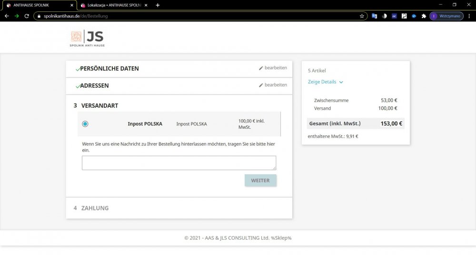
Task: Reload the page with the refresh icon
Action: point(27,16)
